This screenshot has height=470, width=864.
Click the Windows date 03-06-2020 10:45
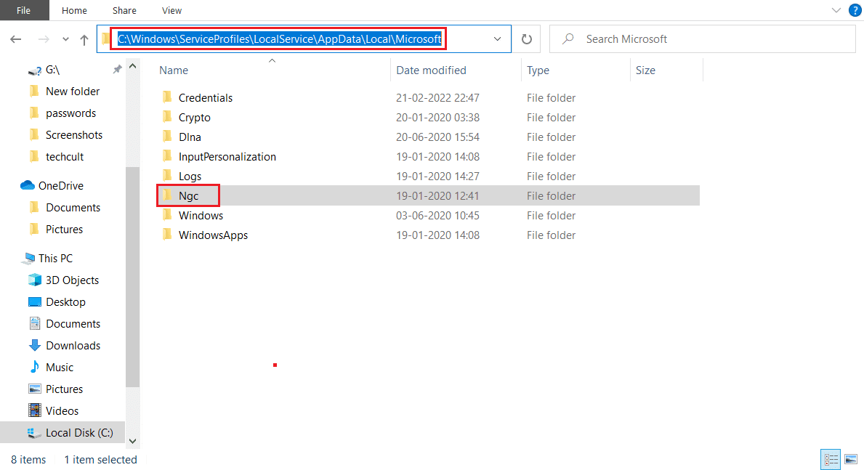[437, 216]
